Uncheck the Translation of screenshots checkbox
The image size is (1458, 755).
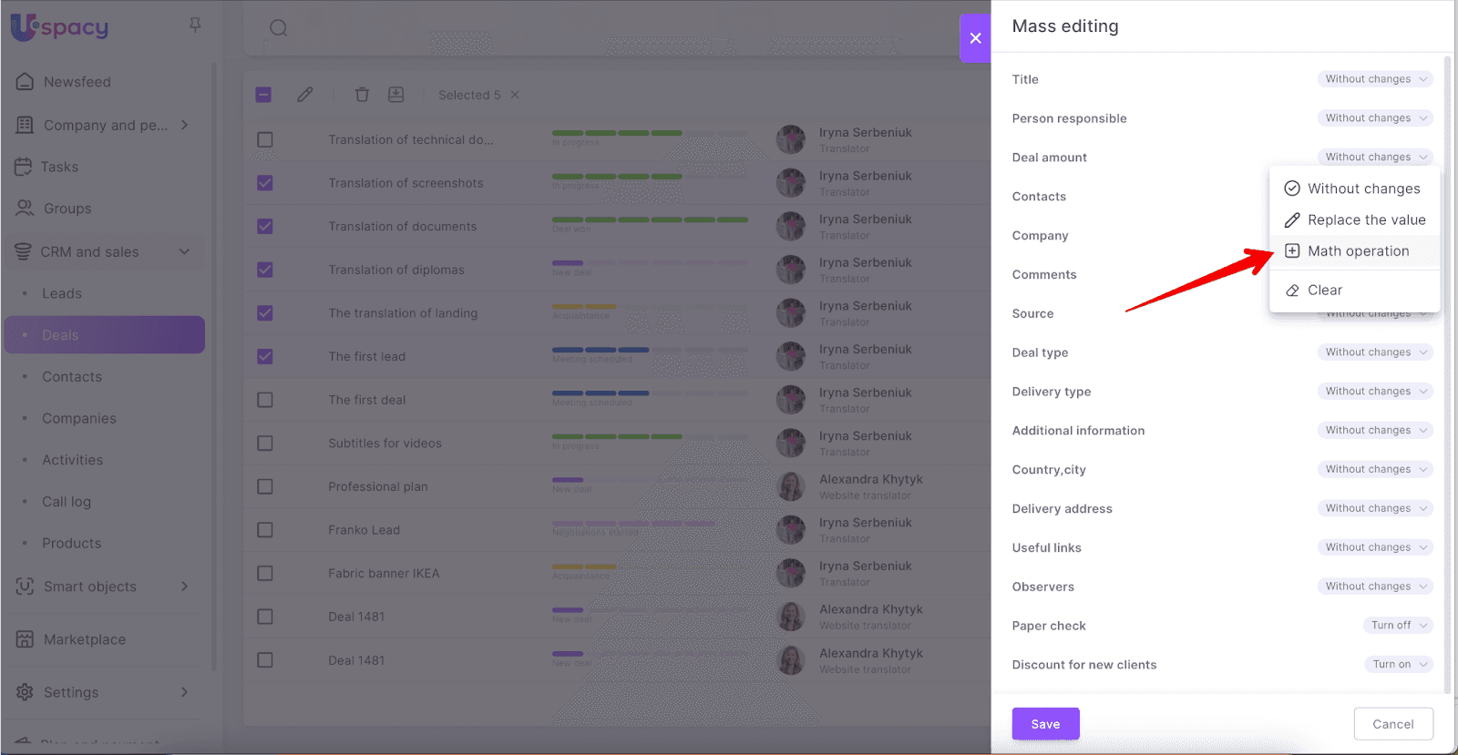tap(265, 183)
